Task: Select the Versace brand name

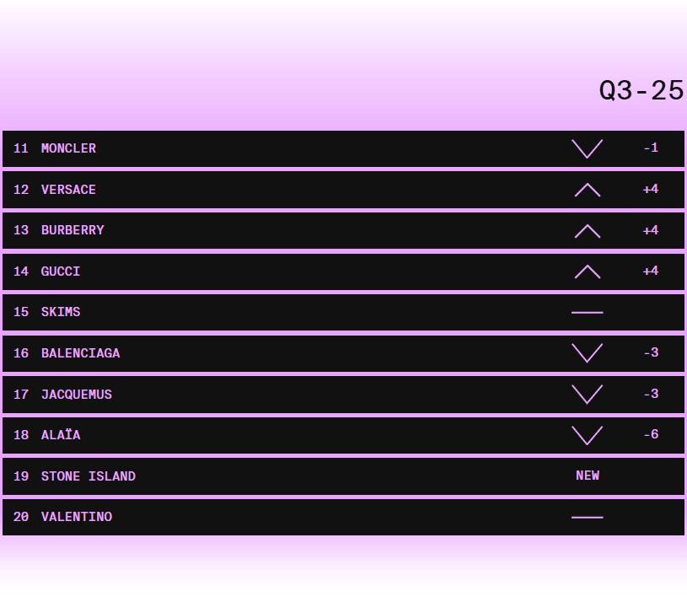Action: pyautogui.click(x=68, y=190)
